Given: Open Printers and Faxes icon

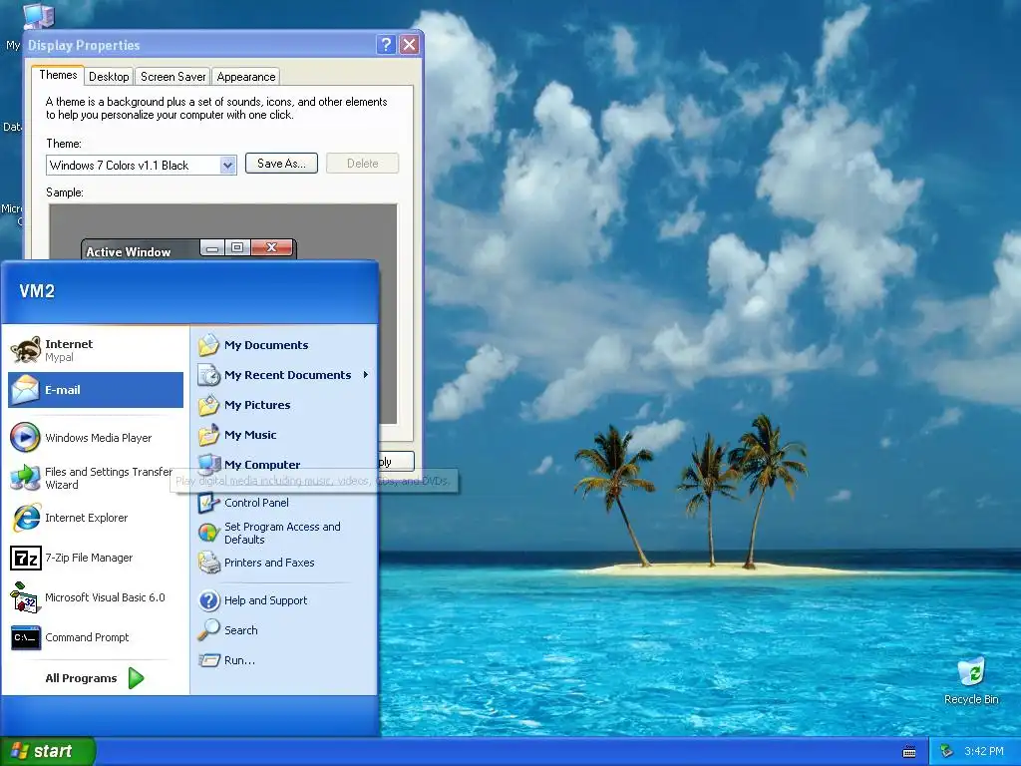Looking at the screenshot, I should tap(208, 563).
